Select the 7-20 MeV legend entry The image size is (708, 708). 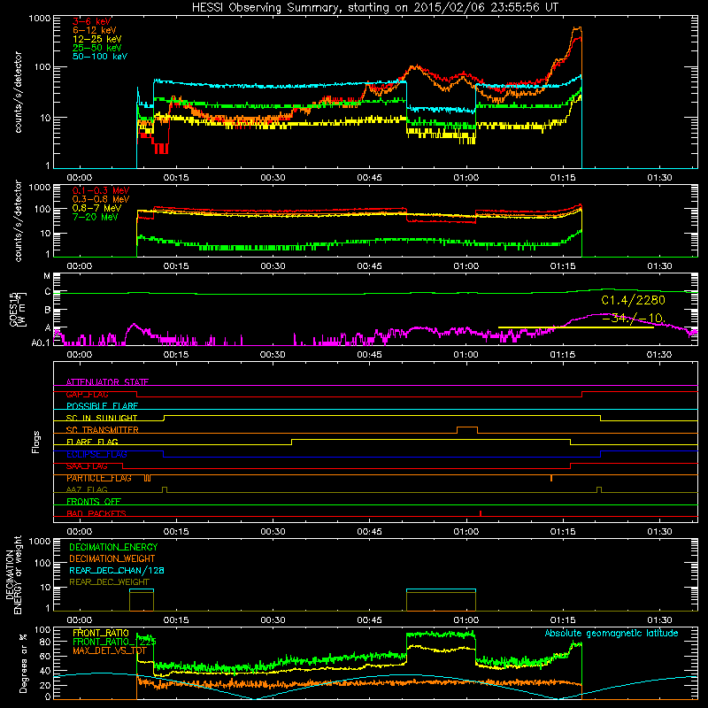96,217
